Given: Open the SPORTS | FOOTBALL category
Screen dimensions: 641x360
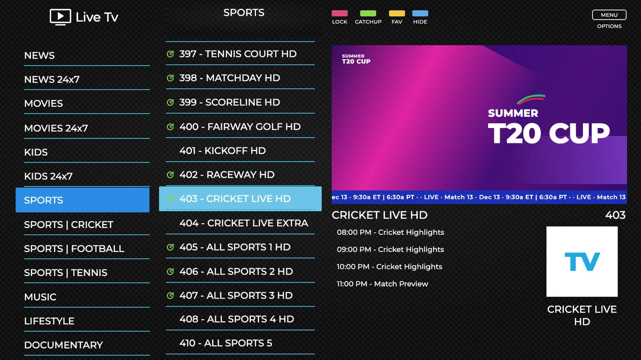Looking at the screenshot, I should pyautogui.click(x=87, y=248).
